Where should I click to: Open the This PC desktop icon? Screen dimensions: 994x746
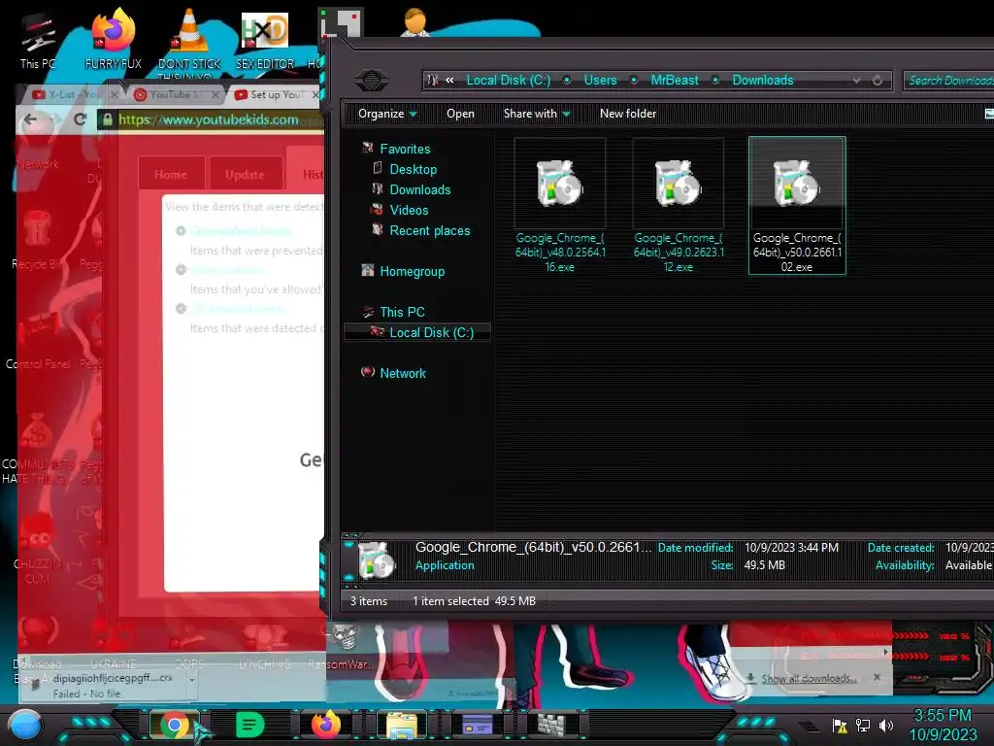click(x=38, y=39)
